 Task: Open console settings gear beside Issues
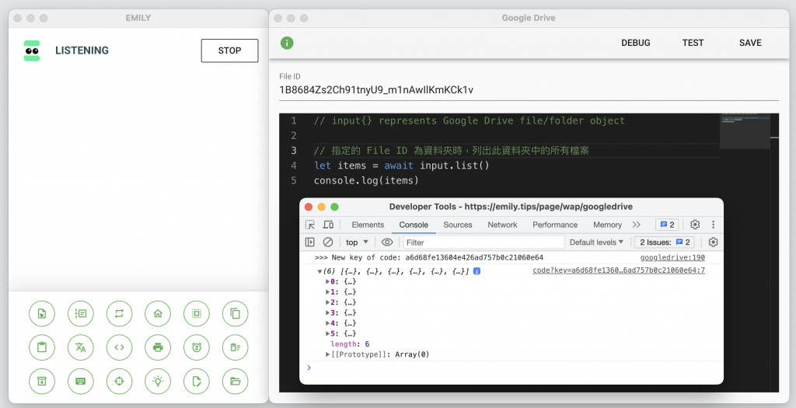coord(714,242)
